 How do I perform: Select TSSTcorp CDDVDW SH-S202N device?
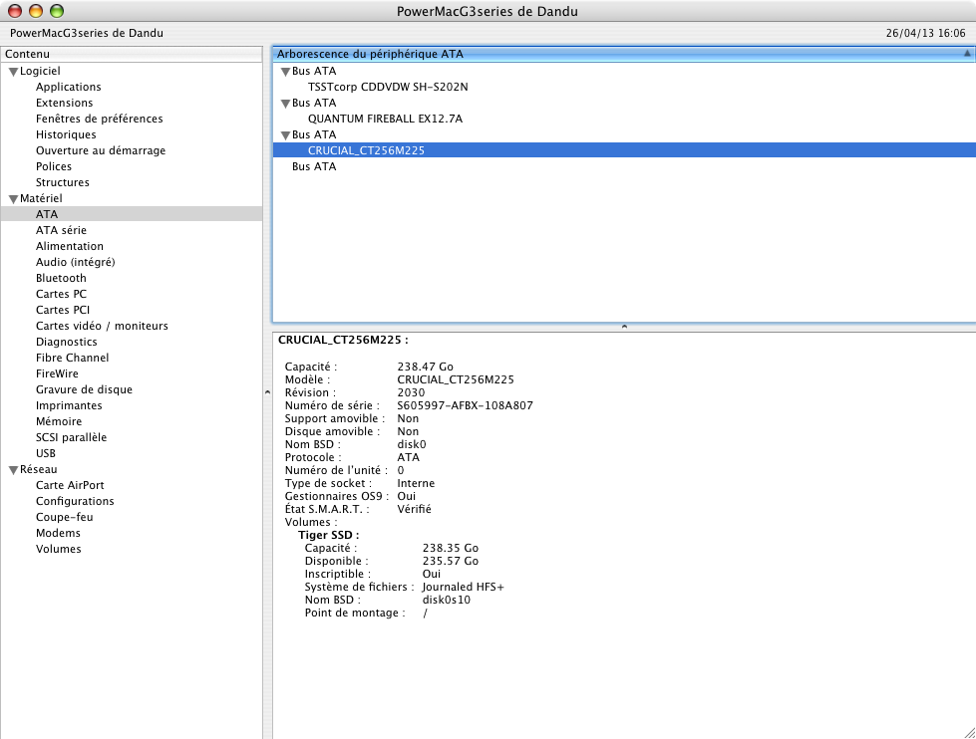(x=388, y=87)
